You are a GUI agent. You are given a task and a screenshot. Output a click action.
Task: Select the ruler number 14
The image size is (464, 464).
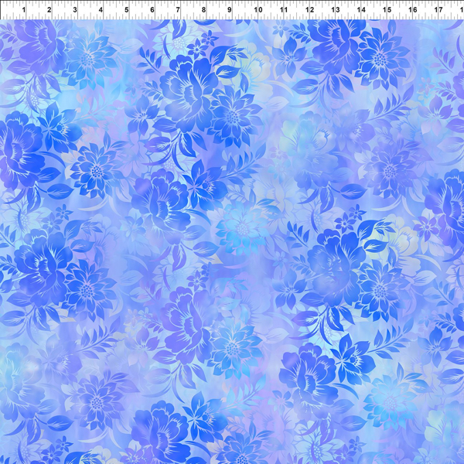tap(361, 10)
